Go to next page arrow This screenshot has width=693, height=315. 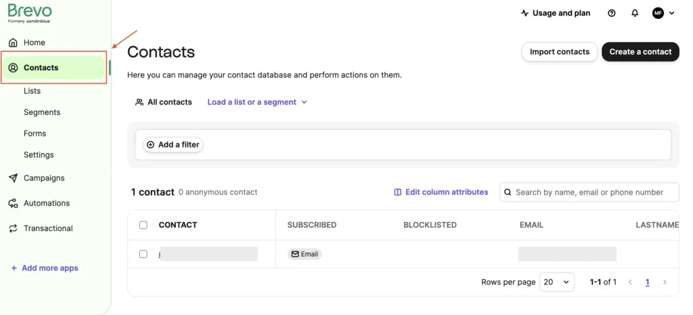tap(665, 282)
